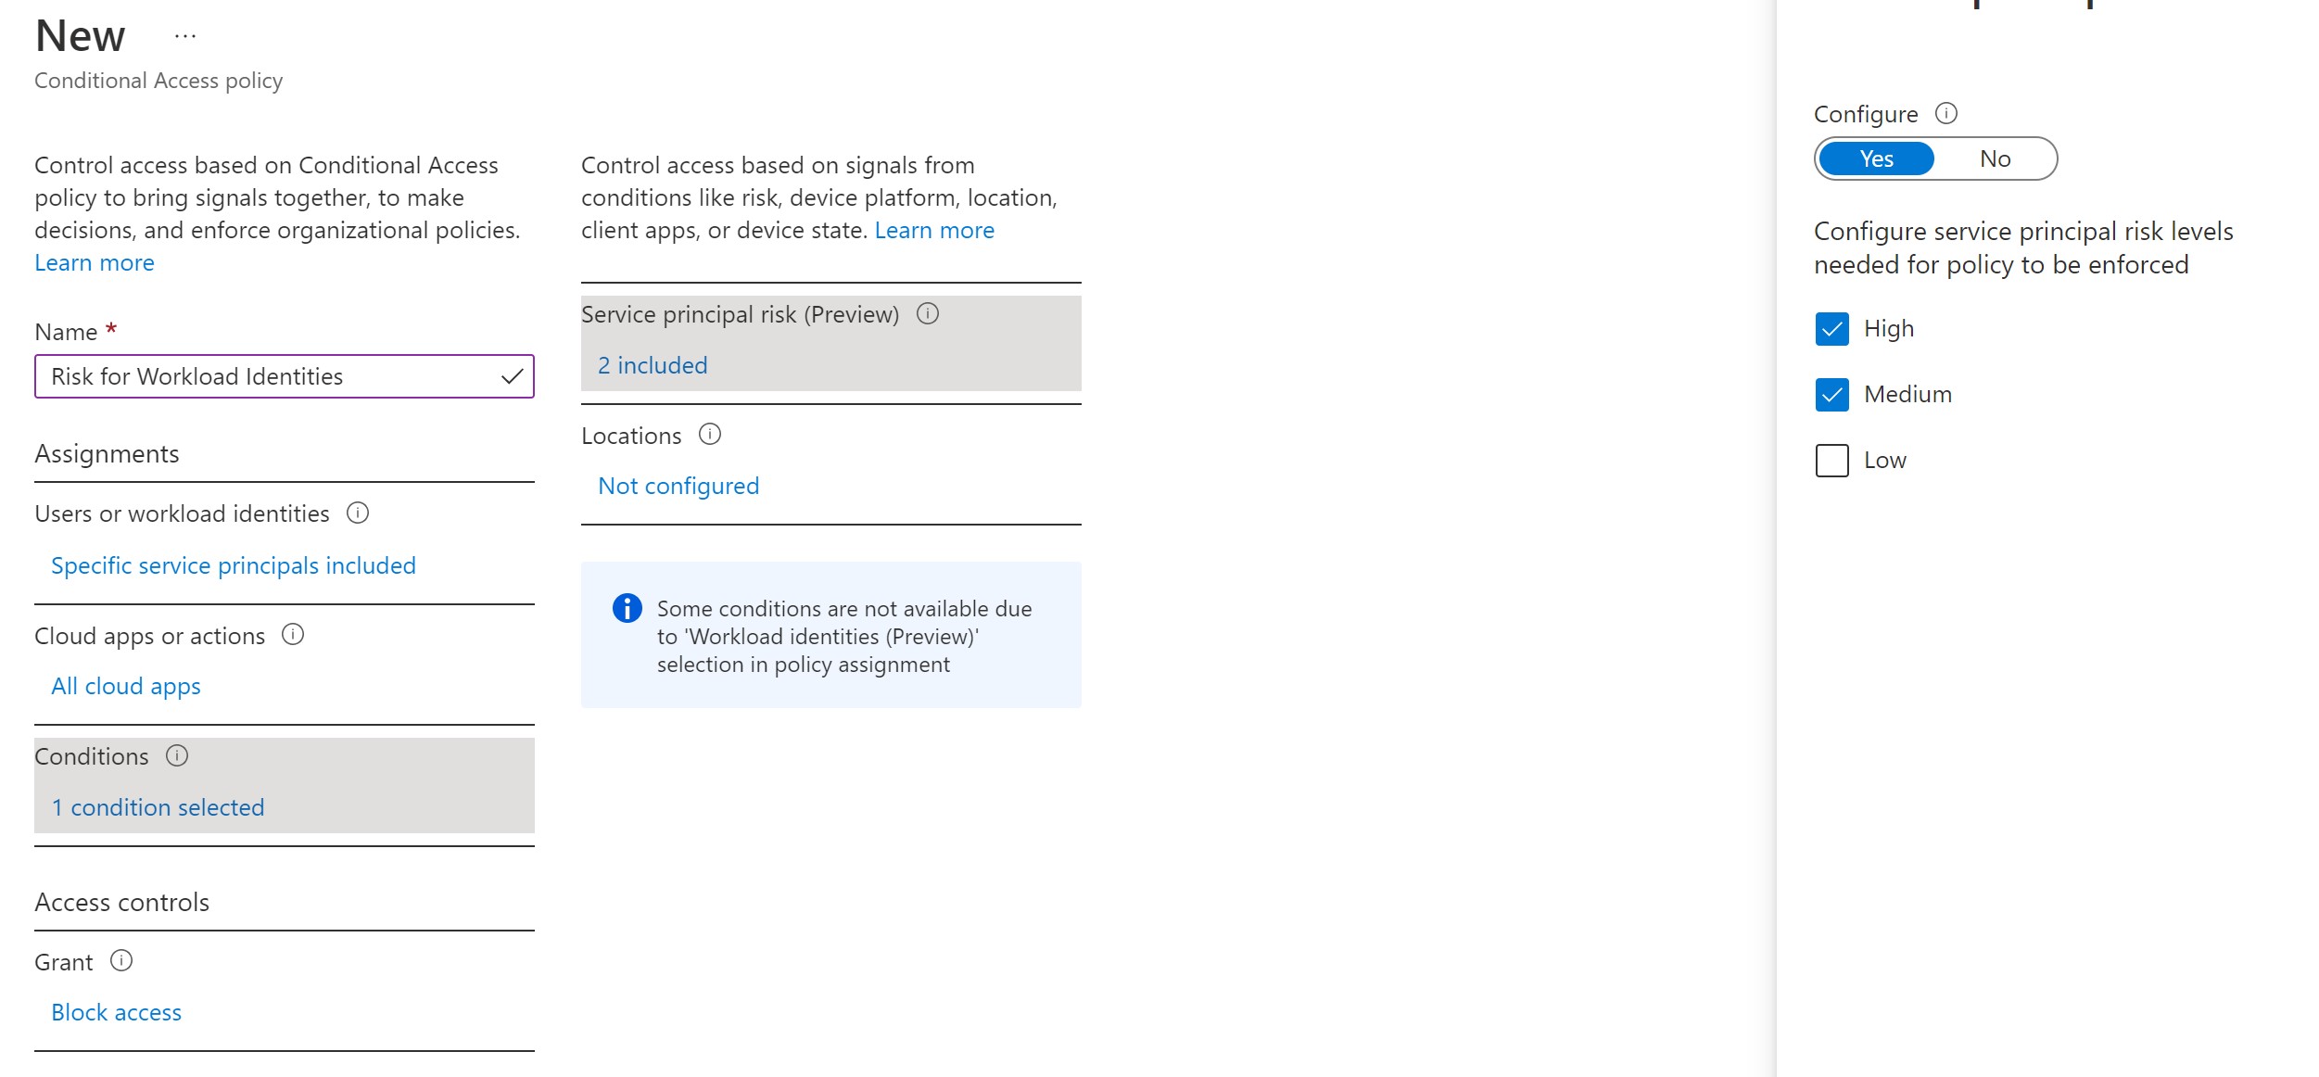Expand the Conditions section

(x=158, y=806)
